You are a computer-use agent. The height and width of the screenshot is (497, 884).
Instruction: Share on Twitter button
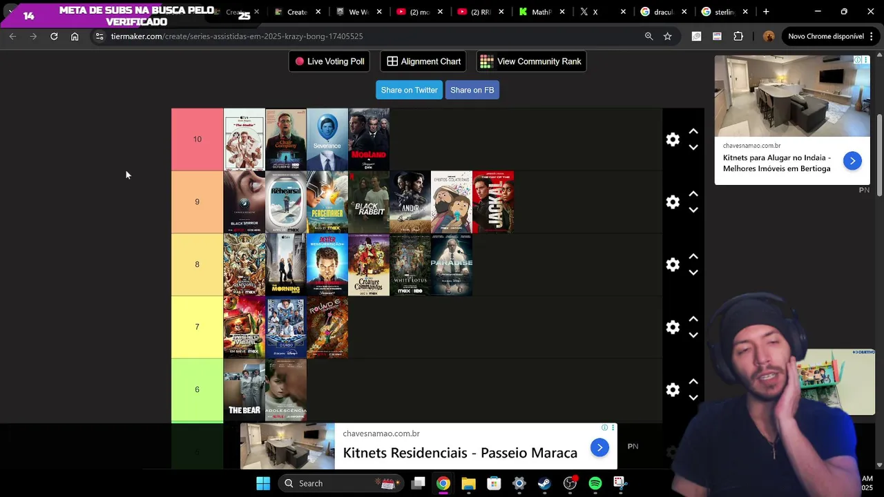(x=409, y=90)
